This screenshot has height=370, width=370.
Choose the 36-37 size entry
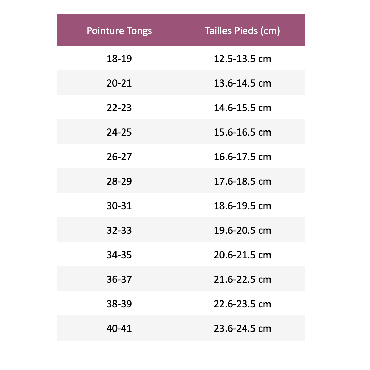[x=119, y=279]
